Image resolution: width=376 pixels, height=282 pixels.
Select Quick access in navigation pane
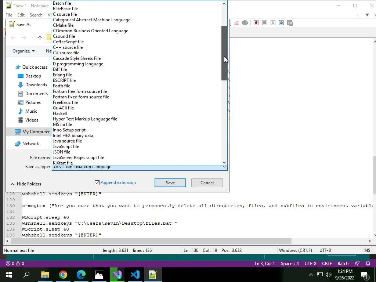click(32, 67)
